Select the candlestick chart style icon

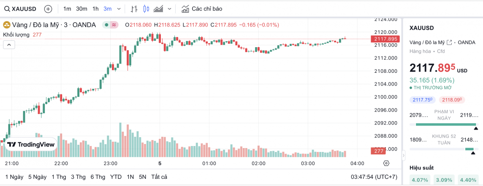pyautogui.click(x=147, y=9)
